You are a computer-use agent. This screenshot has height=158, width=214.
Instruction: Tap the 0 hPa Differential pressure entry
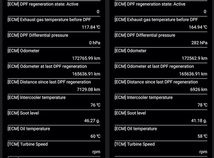tap(54, 40)
